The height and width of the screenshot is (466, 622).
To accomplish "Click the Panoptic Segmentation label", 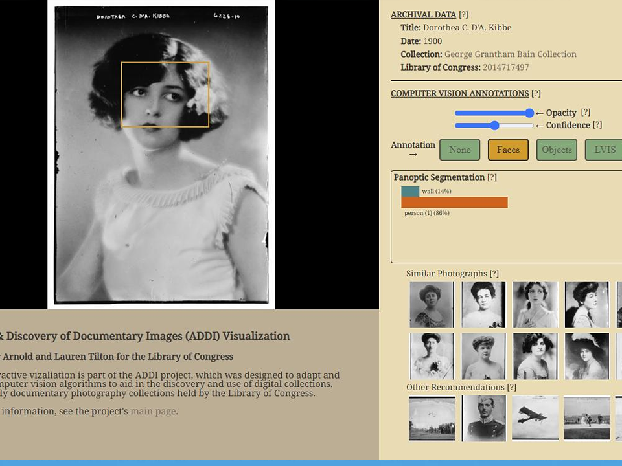I will [x=439, y=177].
